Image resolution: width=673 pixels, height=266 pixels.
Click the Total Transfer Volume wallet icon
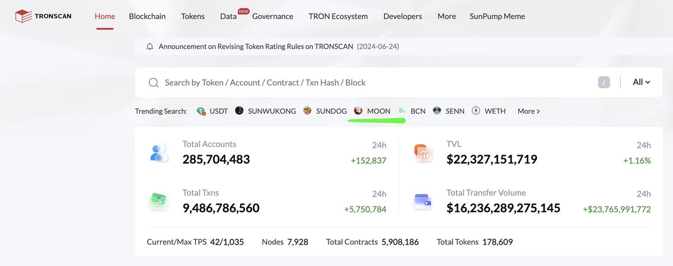423,202
